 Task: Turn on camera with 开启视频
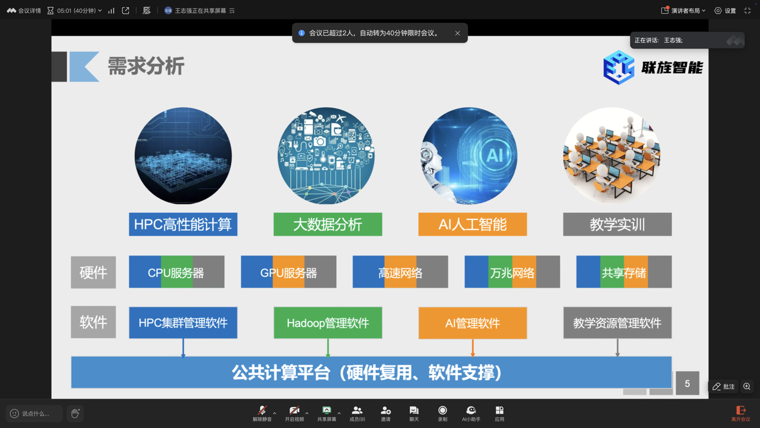[294, 413]
